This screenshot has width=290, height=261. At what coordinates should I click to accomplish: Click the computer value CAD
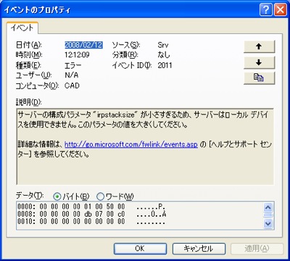tap(72, 86)
